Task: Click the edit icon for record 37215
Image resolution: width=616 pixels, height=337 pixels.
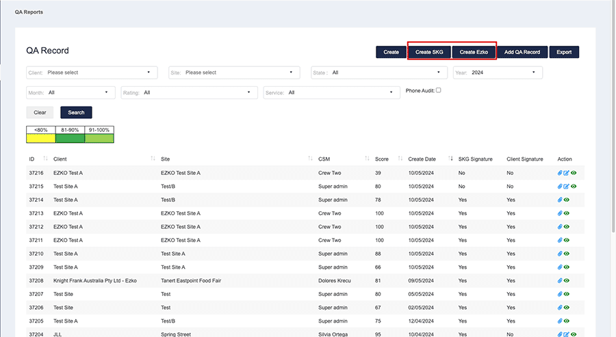Action: [566, 187]
